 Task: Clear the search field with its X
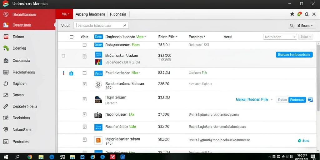[x=124, y=26]
